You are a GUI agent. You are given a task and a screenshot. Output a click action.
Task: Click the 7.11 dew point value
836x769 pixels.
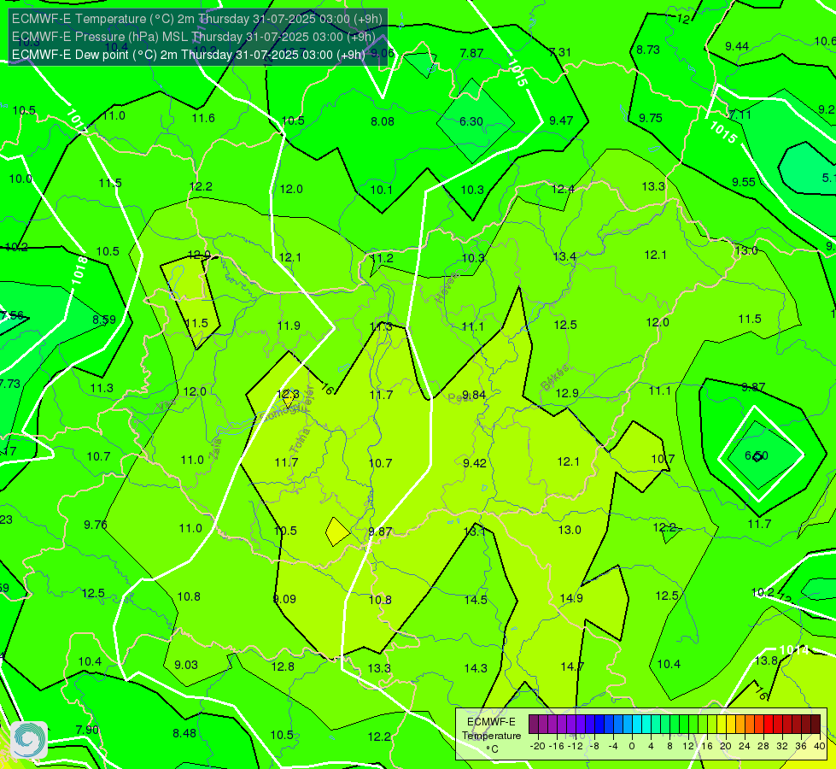[x=740, y=114]
